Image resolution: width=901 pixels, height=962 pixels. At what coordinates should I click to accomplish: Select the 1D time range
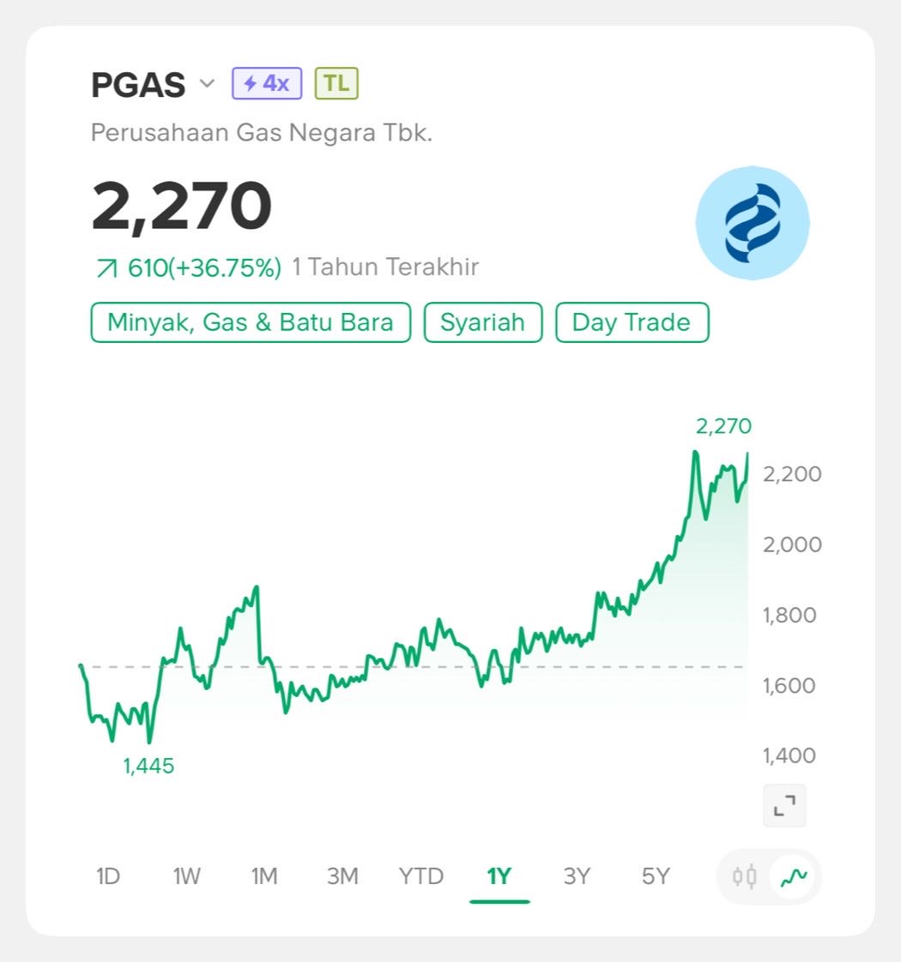pos(107,876)
